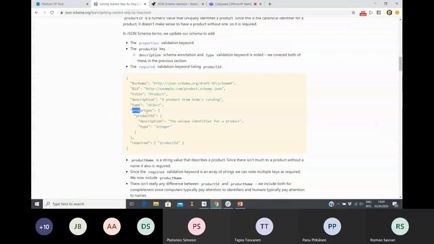Select Platonov Simeon participant tile
Image resolution: width=434 pixels, height=244 pixels.
click(x=197, y=226)
